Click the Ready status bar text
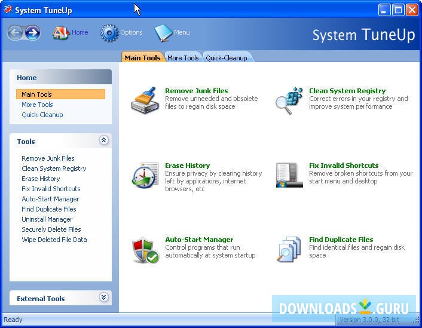The height and width of the screenshot is (328, 422). 13,320
